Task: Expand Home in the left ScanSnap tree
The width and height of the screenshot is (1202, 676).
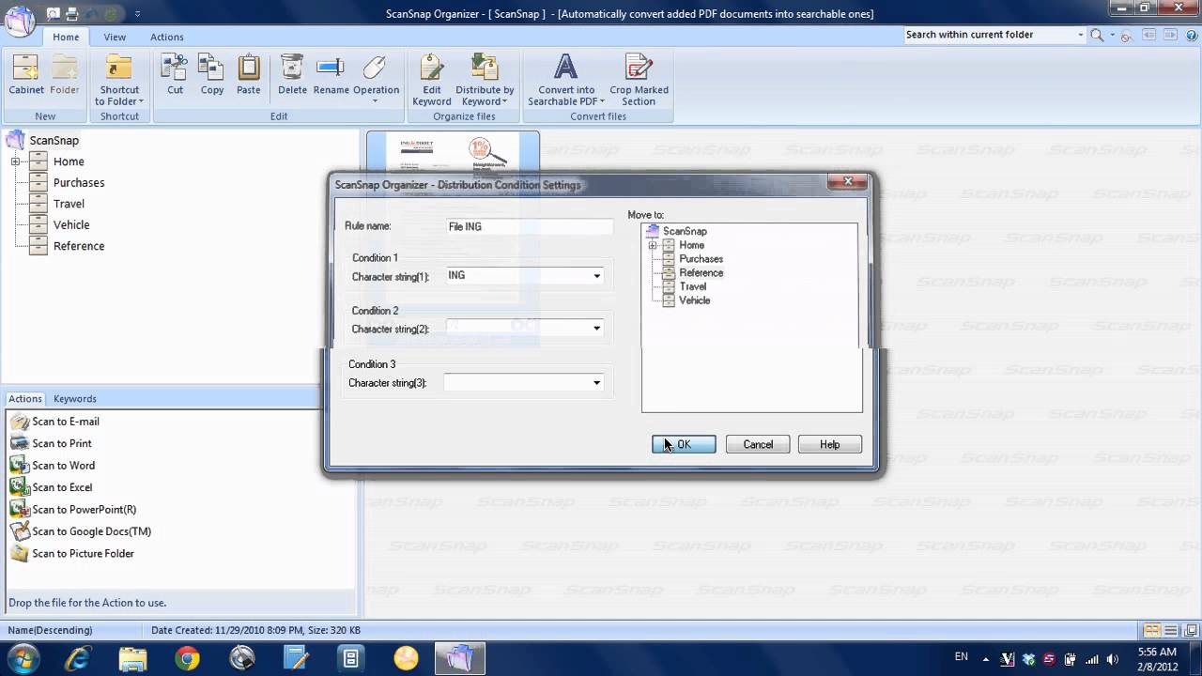Action: (16, 161)
